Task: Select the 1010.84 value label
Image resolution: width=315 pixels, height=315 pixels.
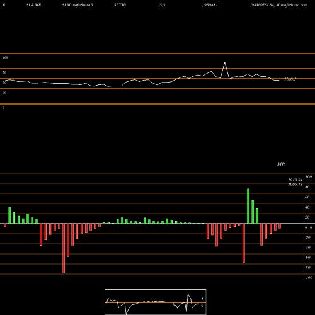Action: click(x=295, y=180)
